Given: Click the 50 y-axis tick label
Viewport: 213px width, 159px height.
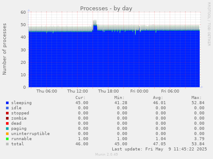Looking at the screenshot, I should [x=23, y=25].
